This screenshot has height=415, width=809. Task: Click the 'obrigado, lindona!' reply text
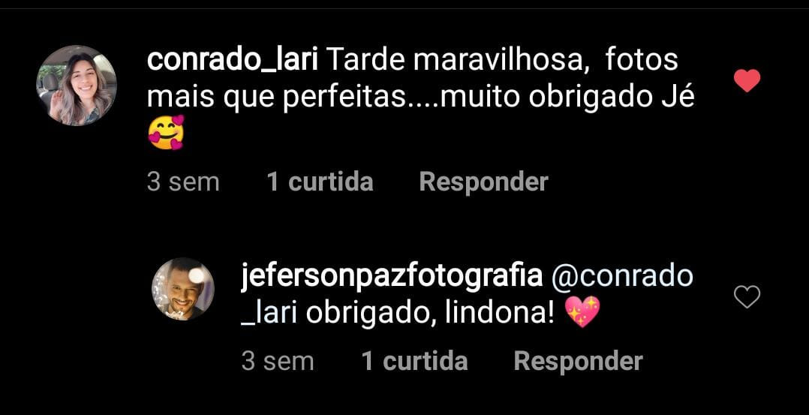click(430, 313)
